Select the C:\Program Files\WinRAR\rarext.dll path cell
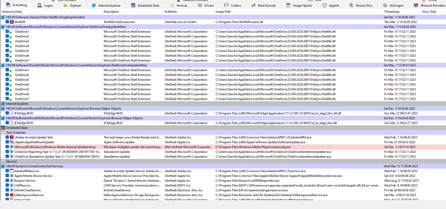 pos(239,22)
